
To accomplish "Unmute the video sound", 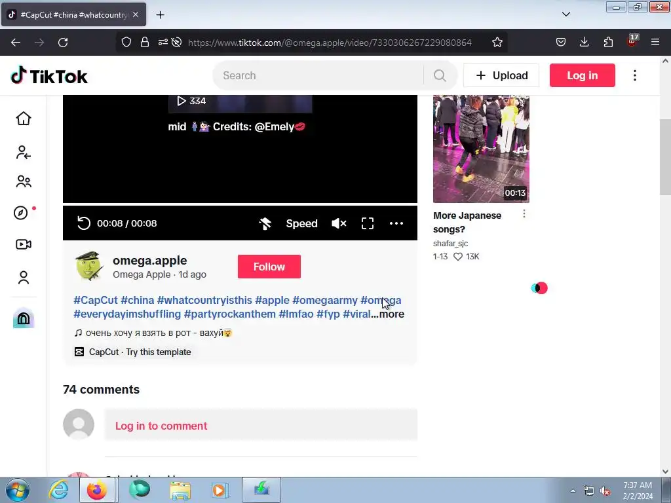I will pyautogui.click(x=339, y=223).
